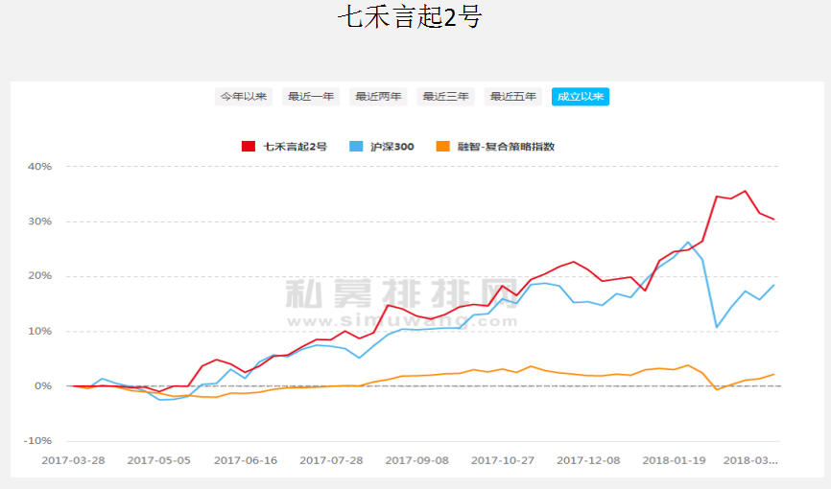
Task: Choose the 最近两年 range option
Action: [378, 97]
